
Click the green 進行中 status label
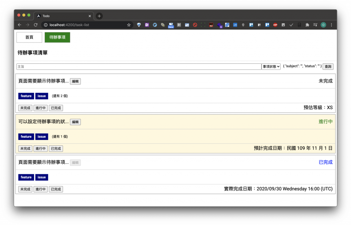pyautogui.click(x=326, y=122)
